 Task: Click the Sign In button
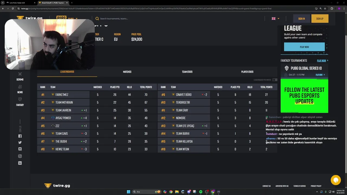coord(301,19)
